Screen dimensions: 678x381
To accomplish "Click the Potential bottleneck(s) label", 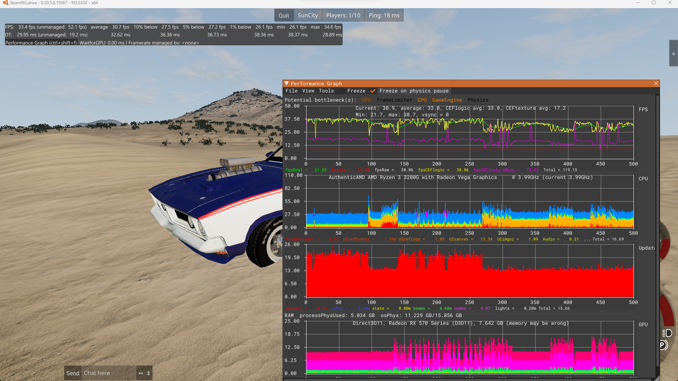I will coord(320,100).
